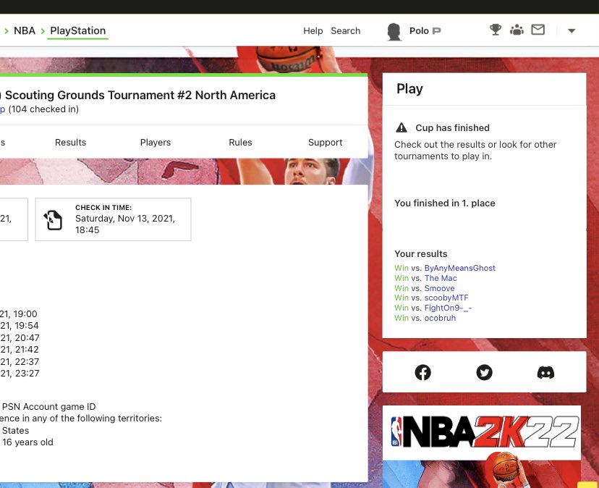Click the check-in time document icon
The width and height of the screenshot is (599, 488).
click(x=53, y=220)
